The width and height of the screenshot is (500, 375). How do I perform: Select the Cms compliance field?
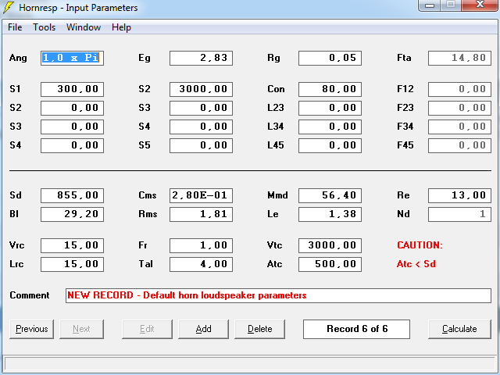point(201,195)
